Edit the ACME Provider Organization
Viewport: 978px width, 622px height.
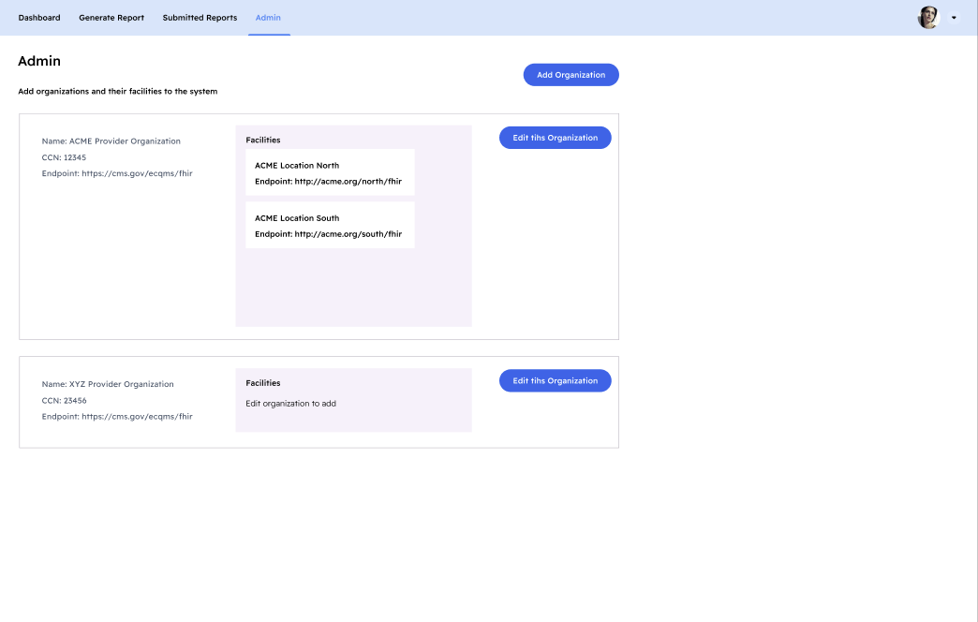(x=555, y=138)
